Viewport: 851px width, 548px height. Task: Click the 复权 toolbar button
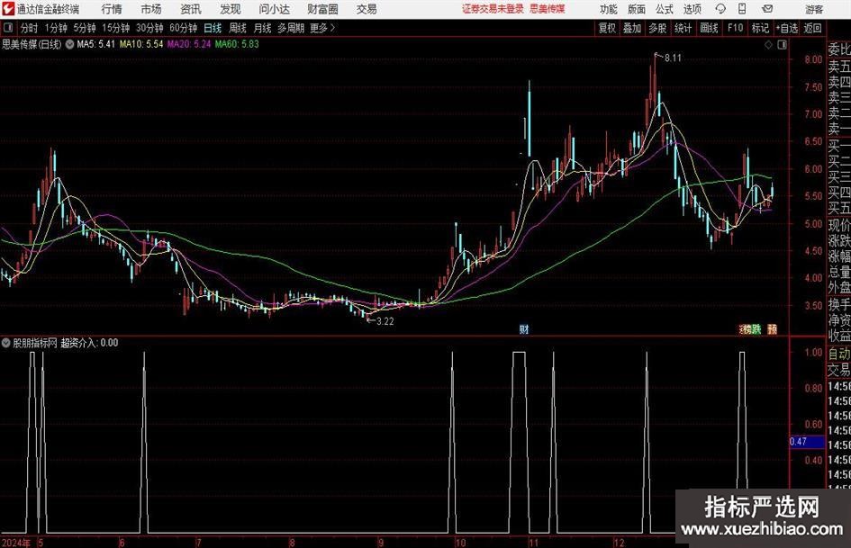coord(607,28)
